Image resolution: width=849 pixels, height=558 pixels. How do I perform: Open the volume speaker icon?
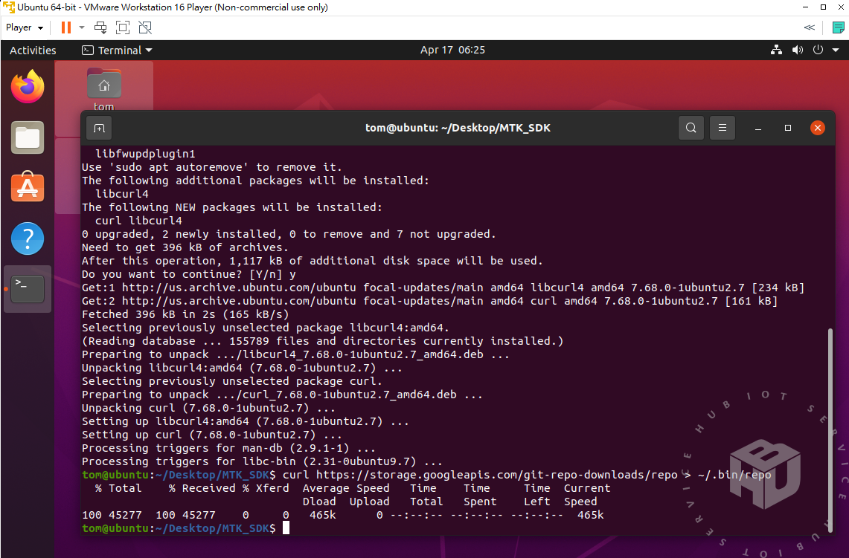point(798,50)
